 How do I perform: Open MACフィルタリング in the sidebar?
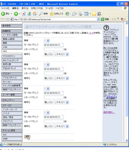pos(12,60)
